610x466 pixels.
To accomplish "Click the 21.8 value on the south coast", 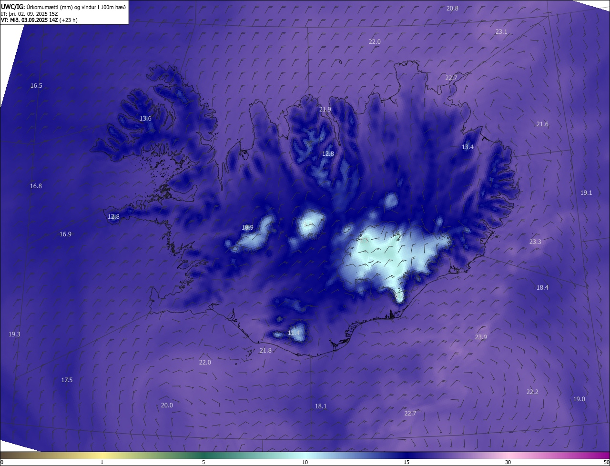I will click(x=265, y=351).
